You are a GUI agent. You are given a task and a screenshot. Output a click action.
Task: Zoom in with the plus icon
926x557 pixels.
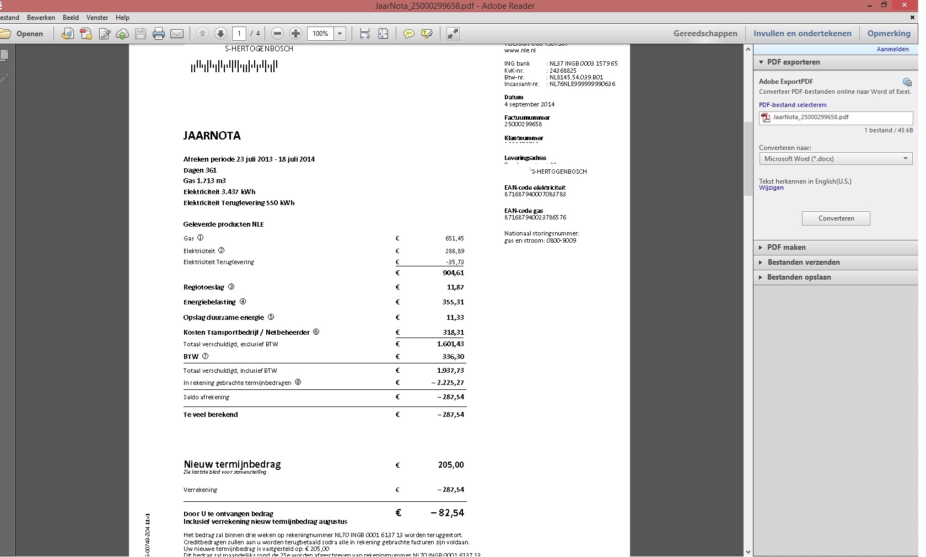(296, 34)
